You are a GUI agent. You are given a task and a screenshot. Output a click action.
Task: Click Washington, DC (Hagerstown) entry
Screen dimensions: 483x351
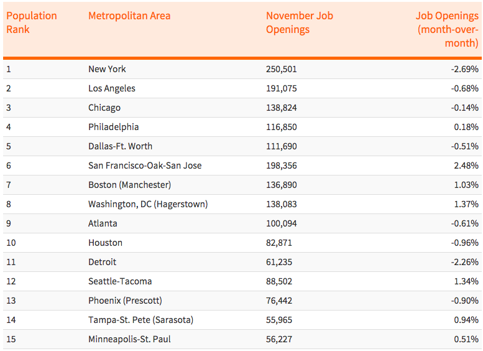(x=148, y=204)
